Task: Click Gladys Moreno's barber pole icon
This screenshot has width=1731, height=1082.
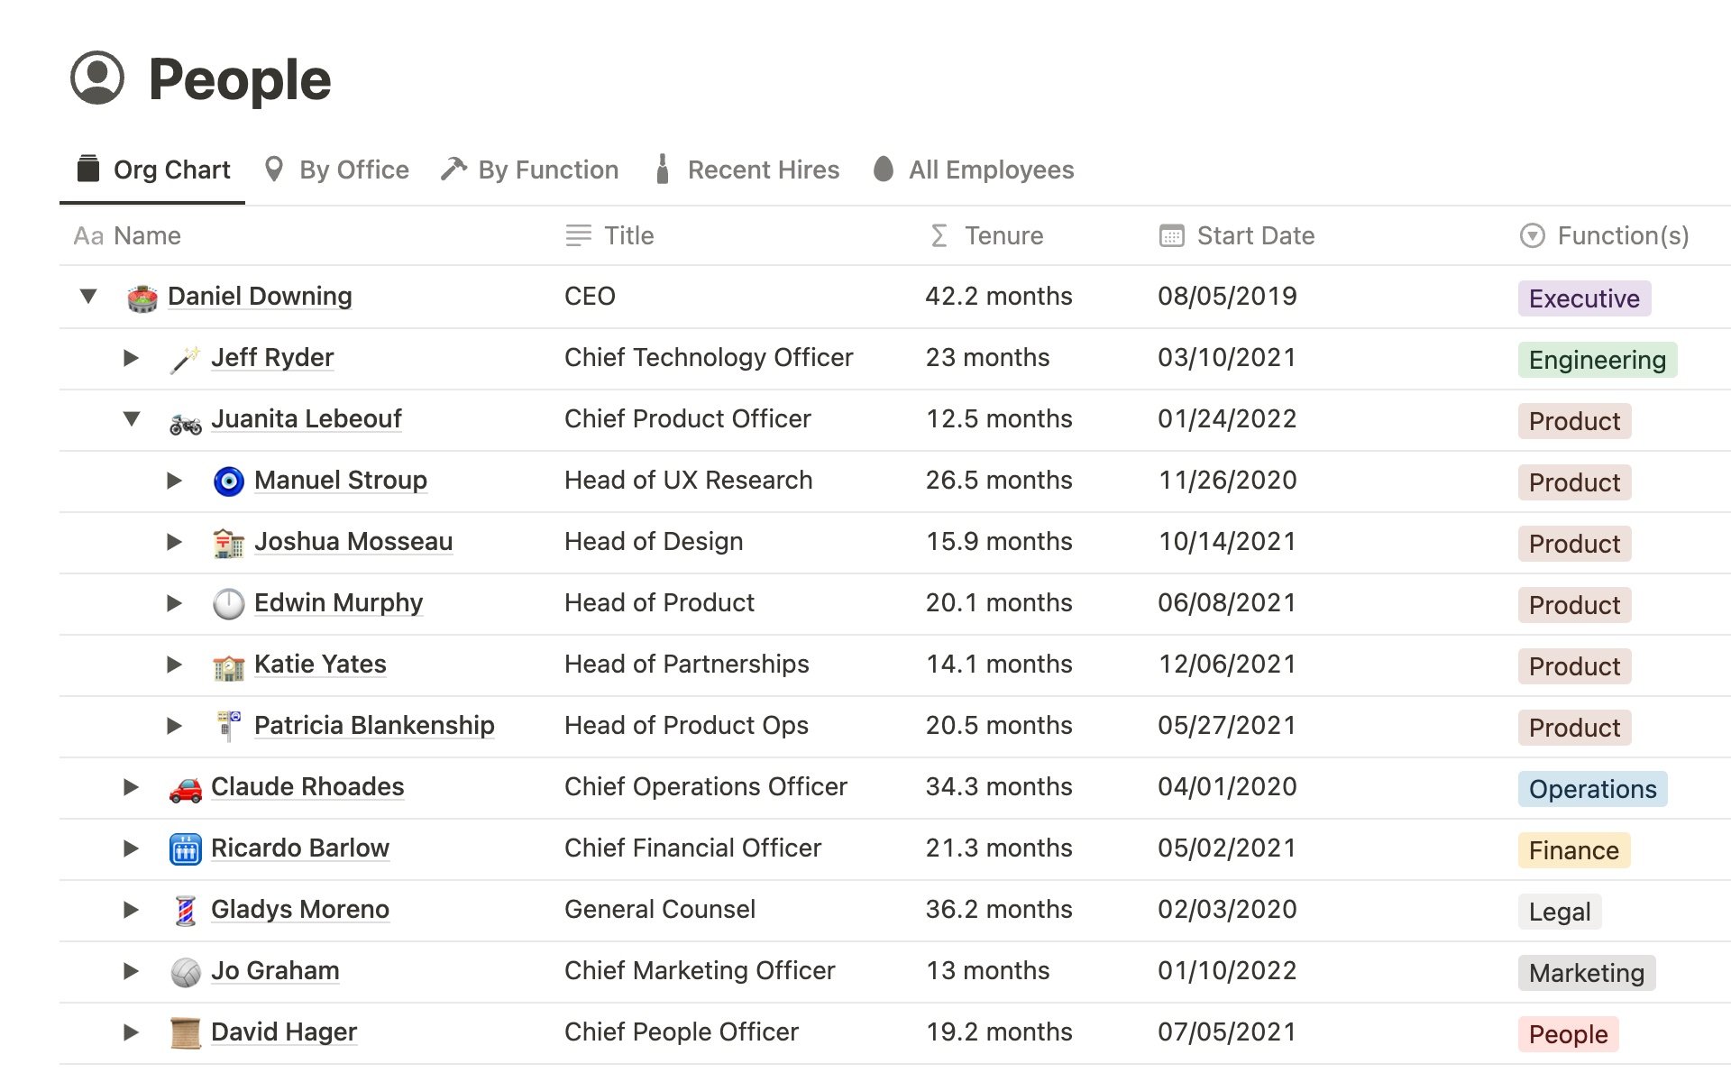Action: [186, 911]
